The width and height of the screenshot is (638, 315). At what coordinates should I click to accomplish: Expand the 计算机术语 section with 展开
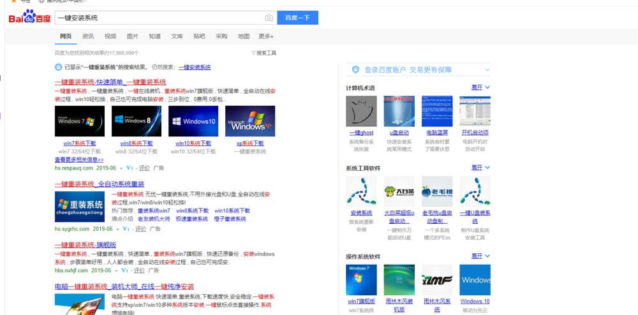(x=480, y=87)
